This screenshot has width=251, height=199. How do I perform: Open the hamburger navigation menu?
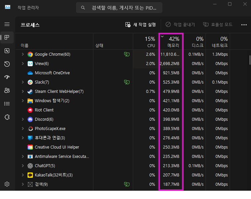point(7,24)
